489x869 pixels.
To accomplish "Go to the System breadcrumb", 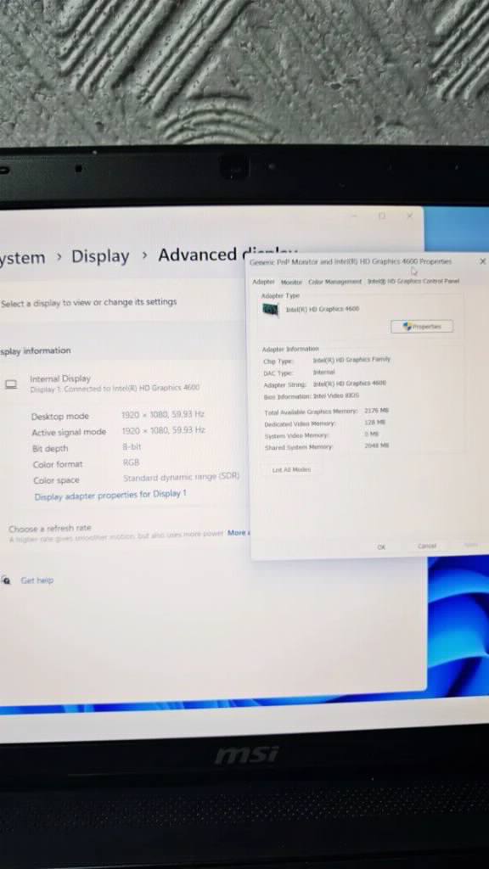I will 23,258.
